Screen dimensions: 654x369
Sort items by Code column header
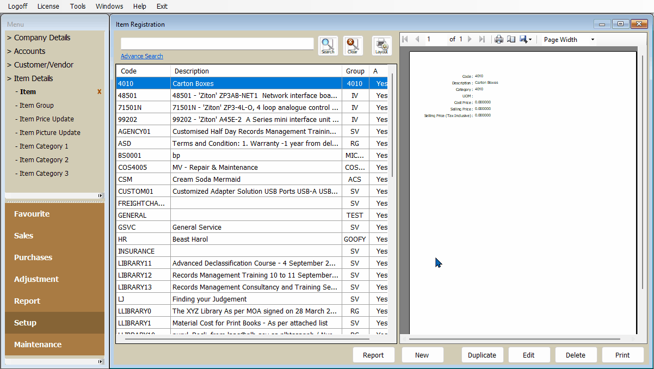143,71
